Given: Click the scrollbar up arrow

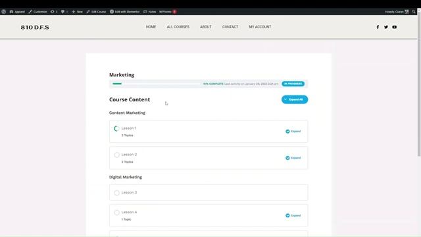Looking at the screenshot, I should (x=419, y=11).
